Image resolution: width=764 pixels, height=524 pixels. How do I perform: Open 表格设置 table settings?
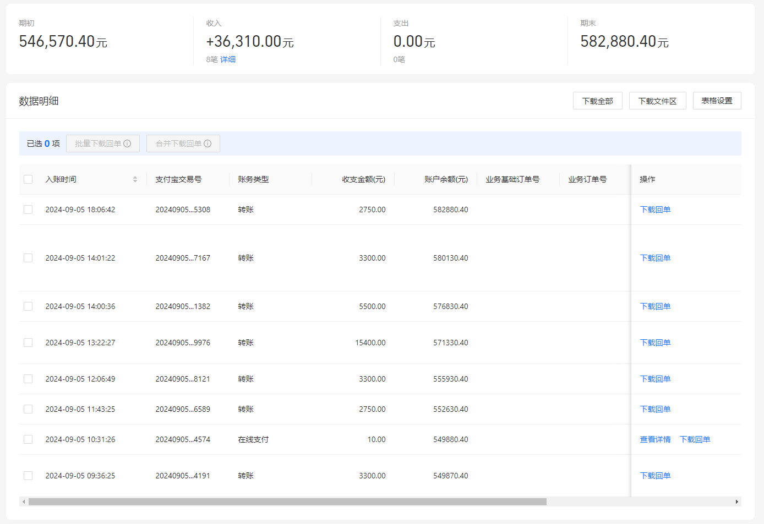(717, 101)
